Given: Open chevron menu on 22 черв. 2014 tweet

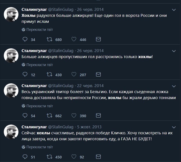Looking at the screenshot, I should click(174, 86).
